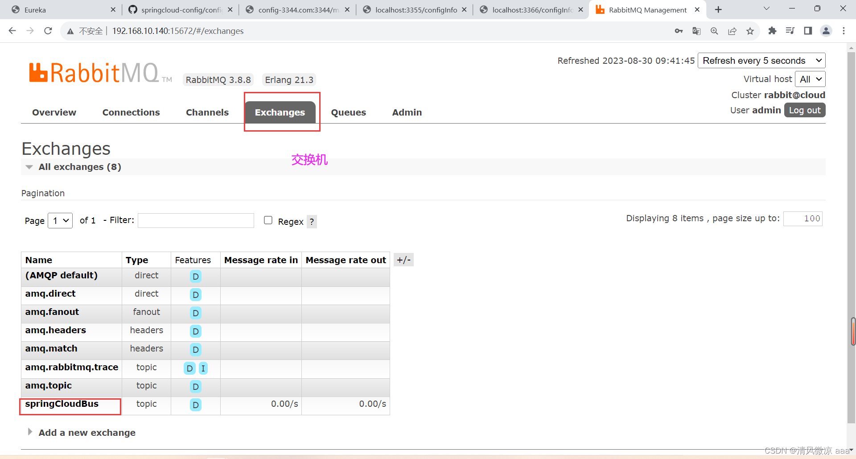The width and height of the screenshot is (856, 459).
Task: Click the browser back arrow
Action: coord(12,31)
